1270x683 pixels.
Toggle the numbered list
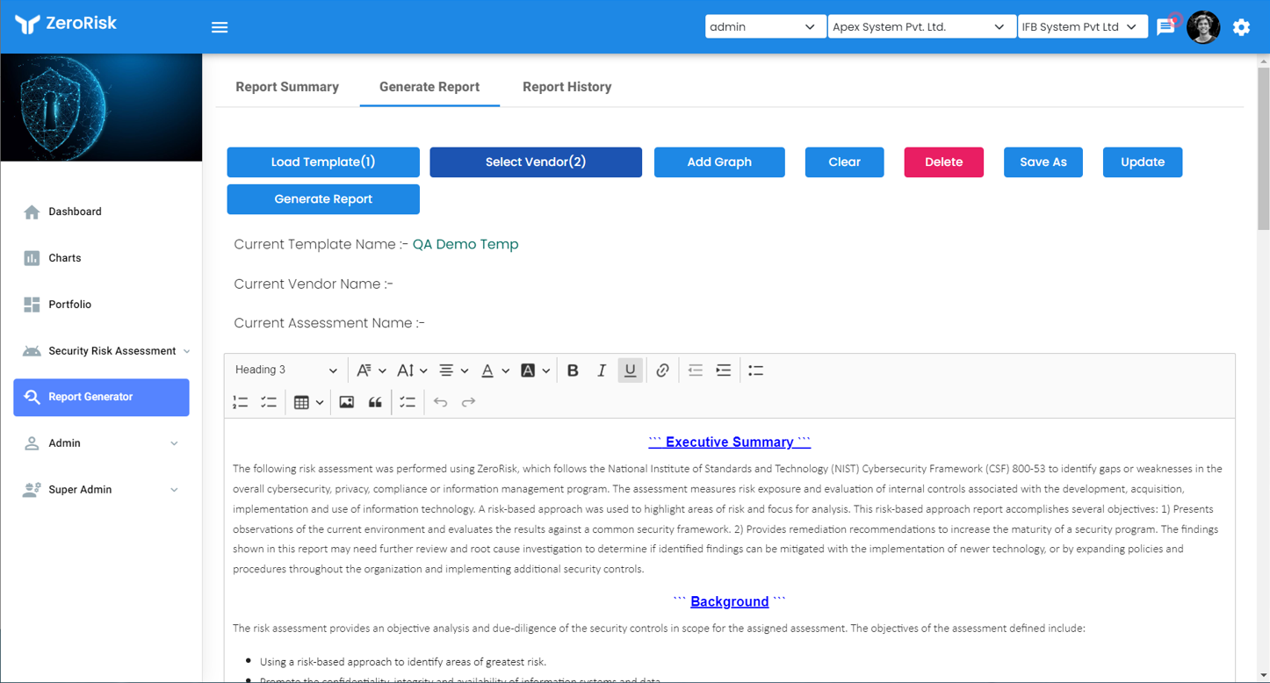[x=240, y=402]
